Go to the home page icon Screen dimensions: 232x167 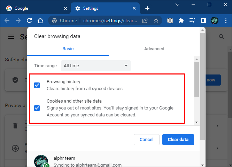[x=40, y=20]
